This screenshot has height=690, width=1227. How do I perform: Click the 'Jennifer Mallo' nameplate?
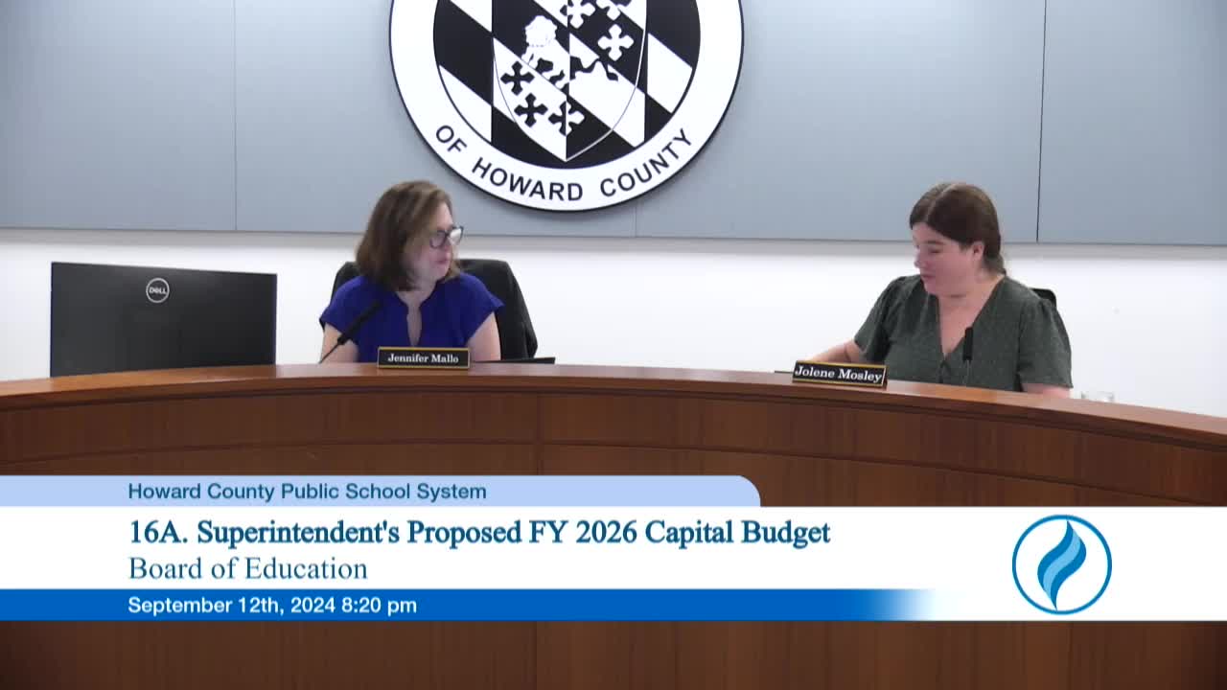(423, 357)
